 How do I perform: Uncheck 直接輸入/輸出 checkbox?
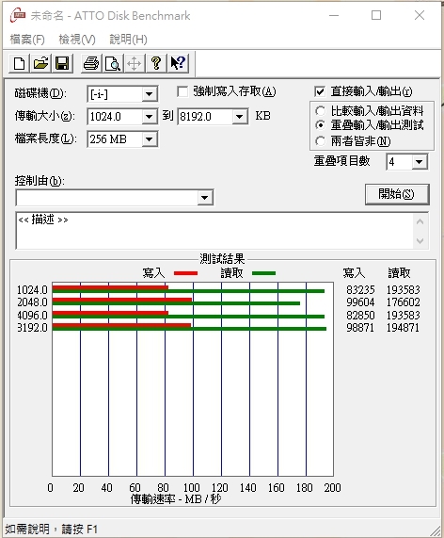click(x=320, y=91)
